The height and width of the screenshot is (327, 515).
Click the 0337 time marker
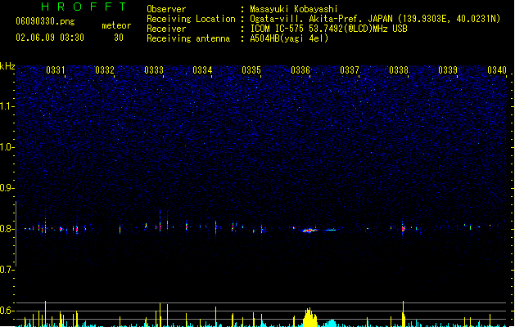350,70
